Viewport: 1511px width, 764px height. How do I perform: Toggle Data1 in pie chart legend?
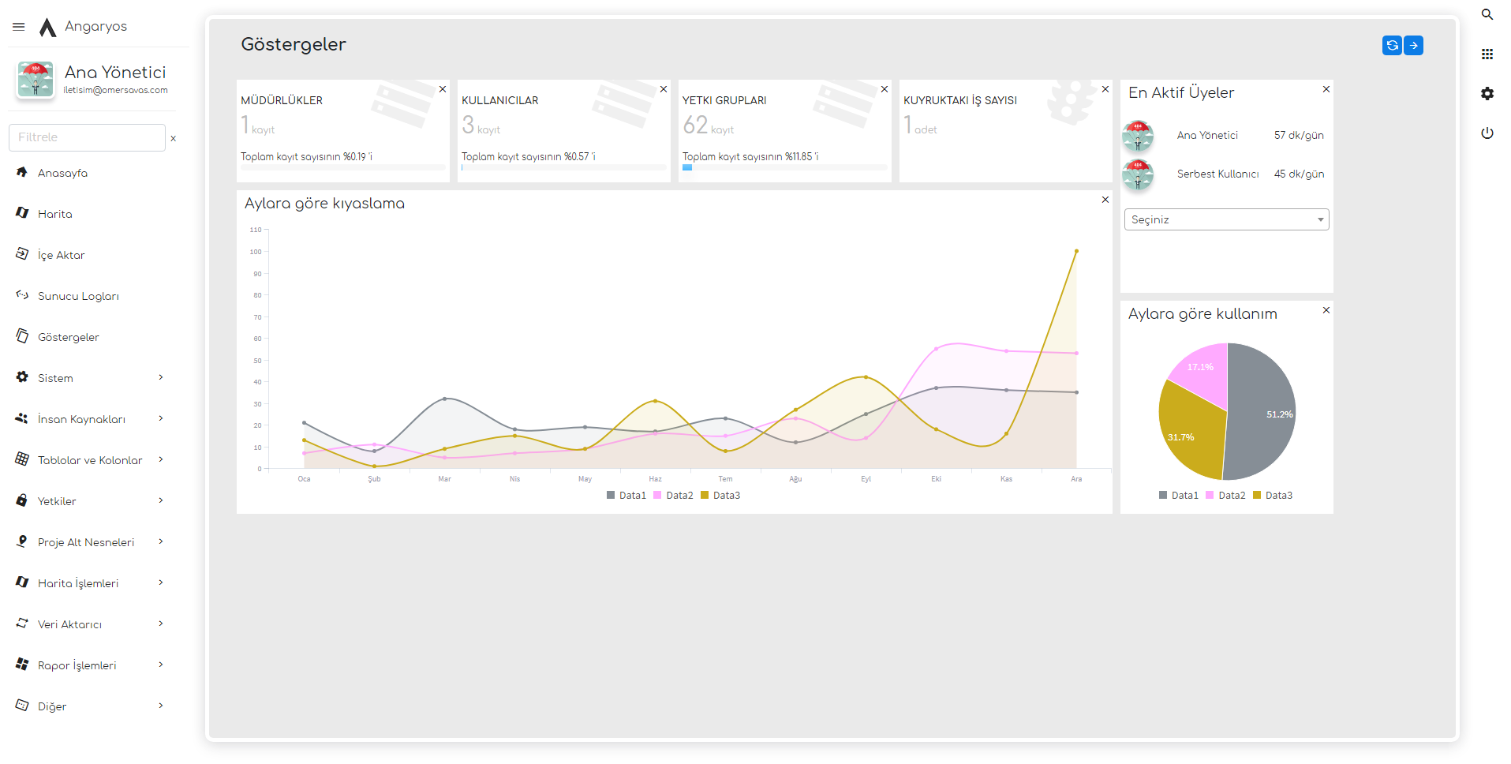[x=1179, y=496]
